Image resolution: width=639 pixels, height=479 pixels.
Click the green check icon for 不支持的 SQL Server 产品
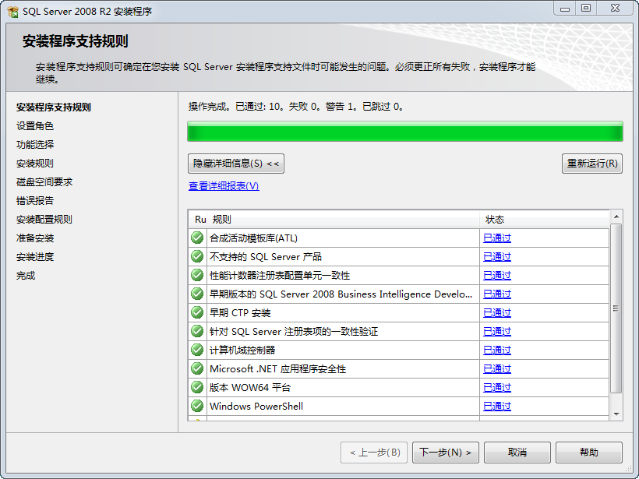[197, 256]
